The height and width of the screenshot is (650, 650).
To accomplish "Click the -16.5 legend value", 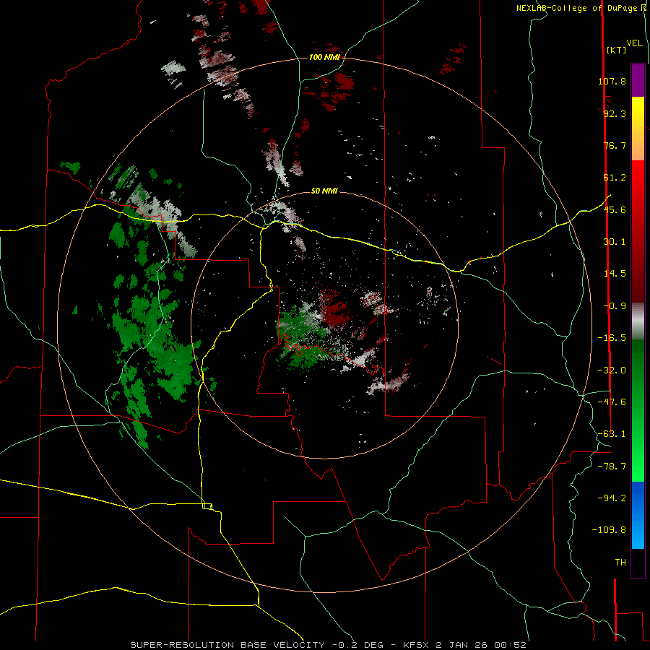I will (612, 338).
